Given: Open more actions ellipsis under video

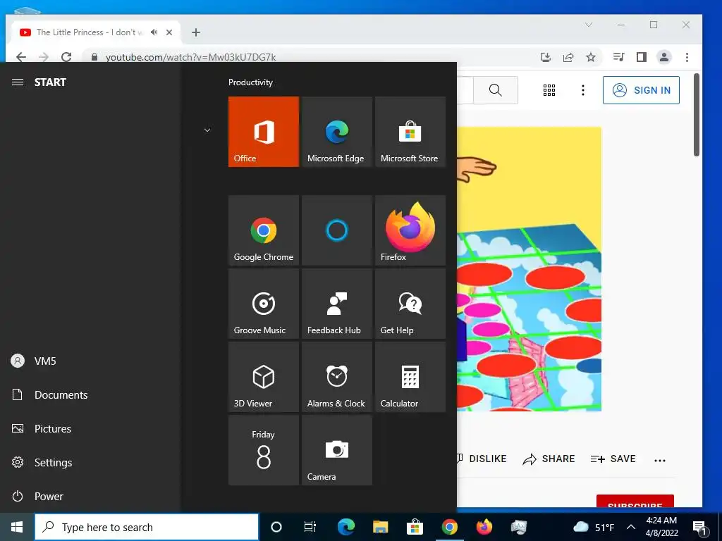Looking at the screenshot, I should tap(660, 460).
